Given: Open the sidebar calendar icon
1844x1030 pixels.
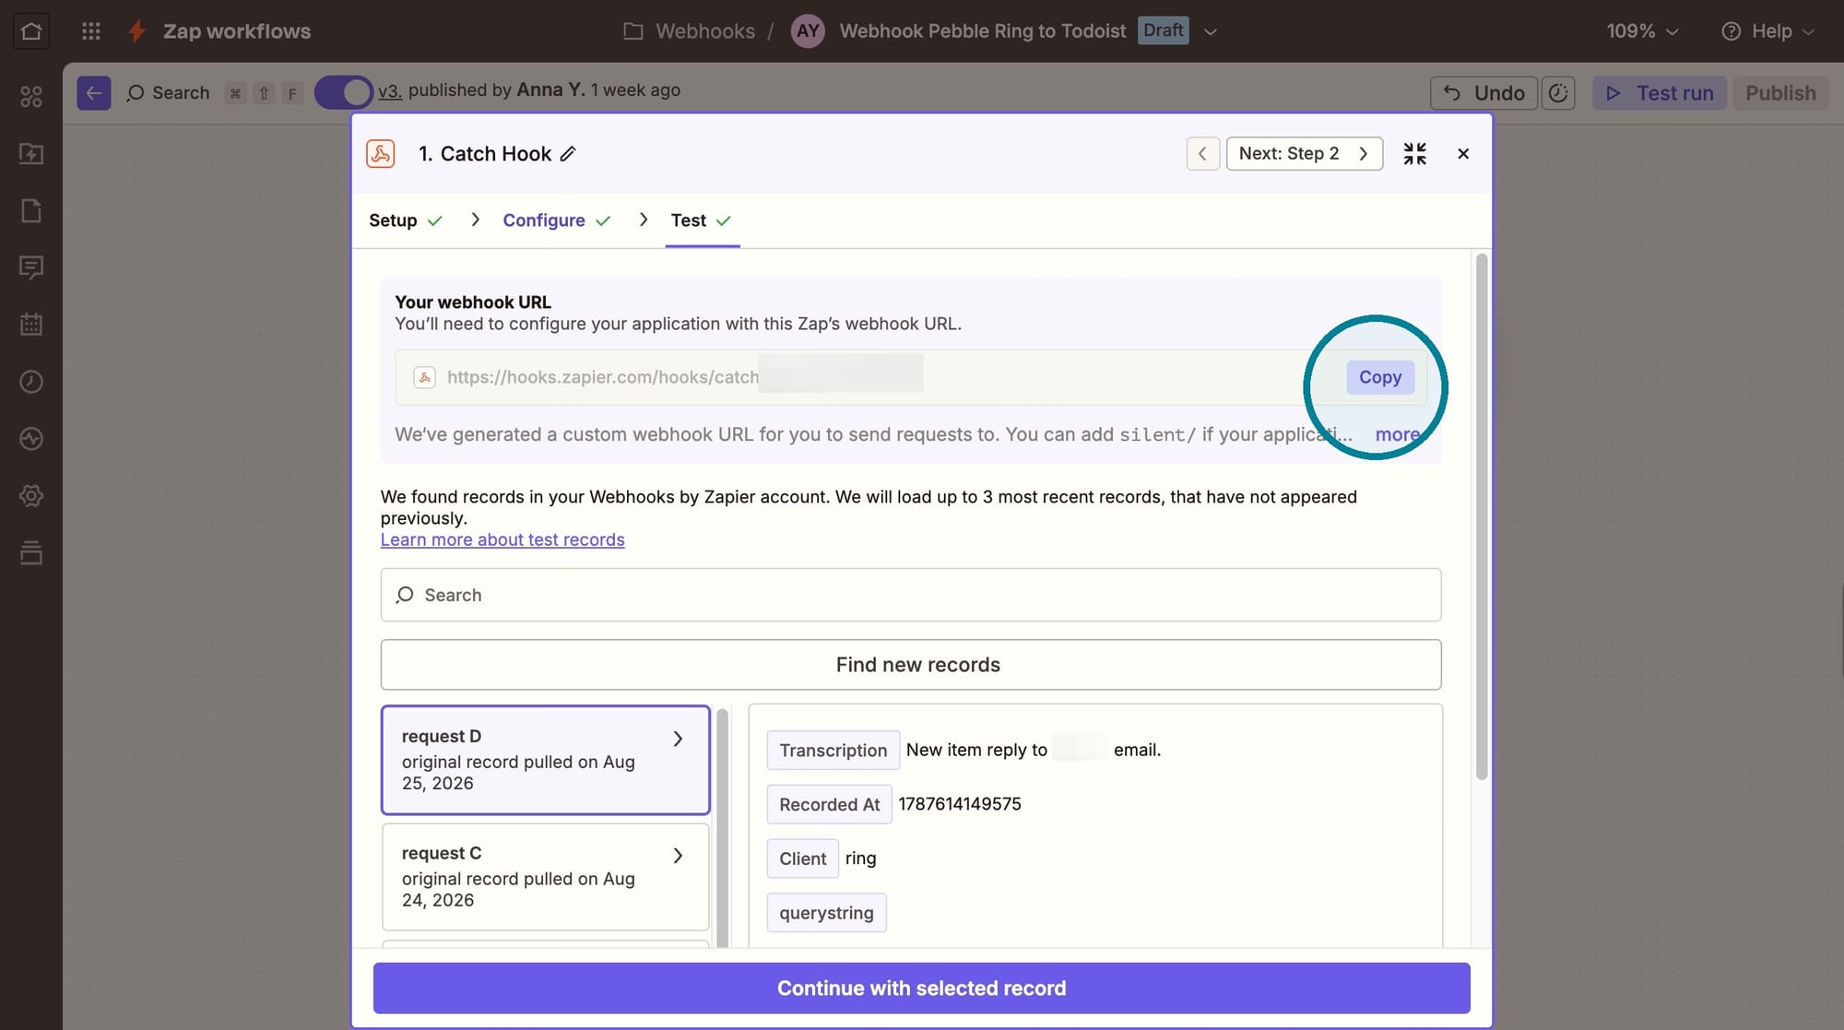Looking at the screenshot, I should pyautogui.click(x=31, y=325).
